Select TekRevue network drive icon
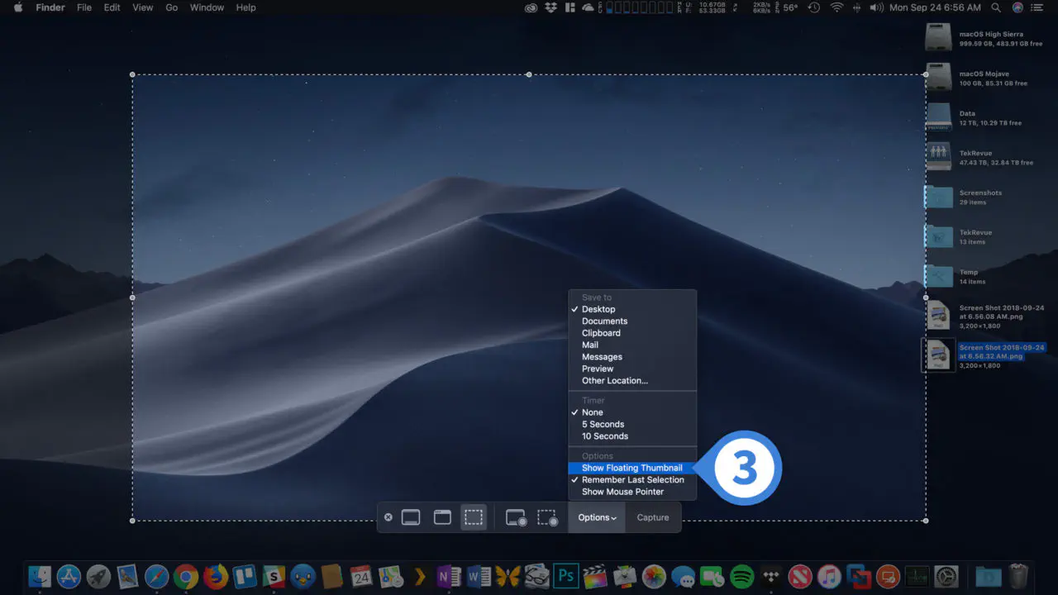The height and width of the screenshot is (595, 1058). 939,156
